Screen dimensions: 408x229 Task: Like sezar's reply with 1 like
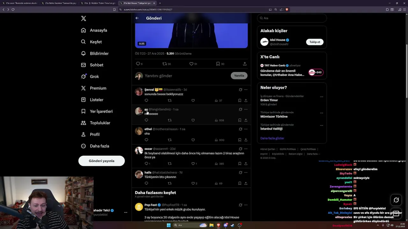pos(194,164)
